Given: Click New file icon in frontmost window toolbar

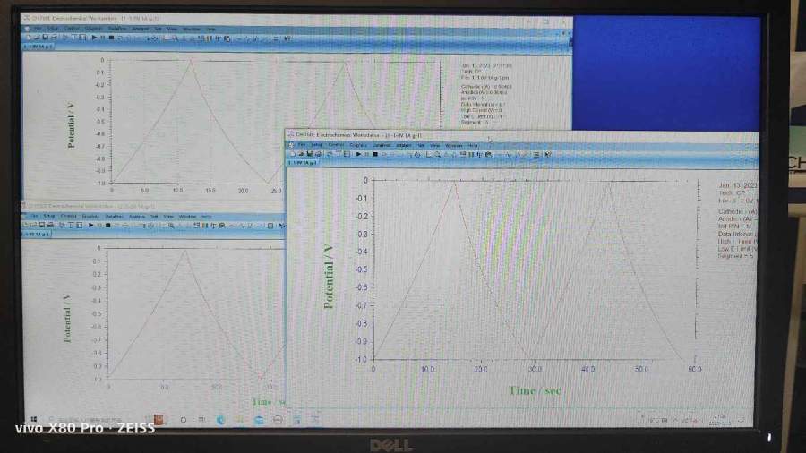Looking at the screenshot, I should pyautogui.click(x=292, y=154).
